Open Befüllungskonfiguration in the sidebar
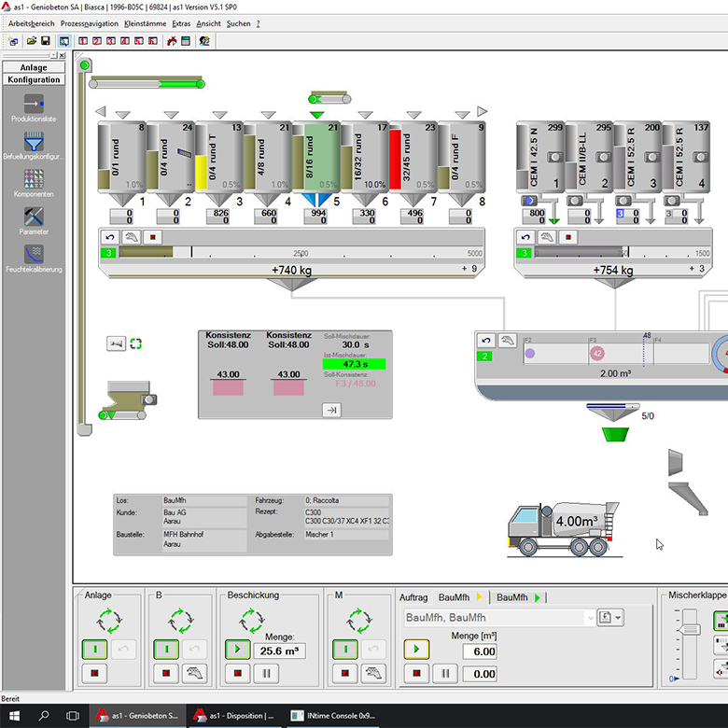The width and height of the screenshot is (728, 728). click(34, 142)
